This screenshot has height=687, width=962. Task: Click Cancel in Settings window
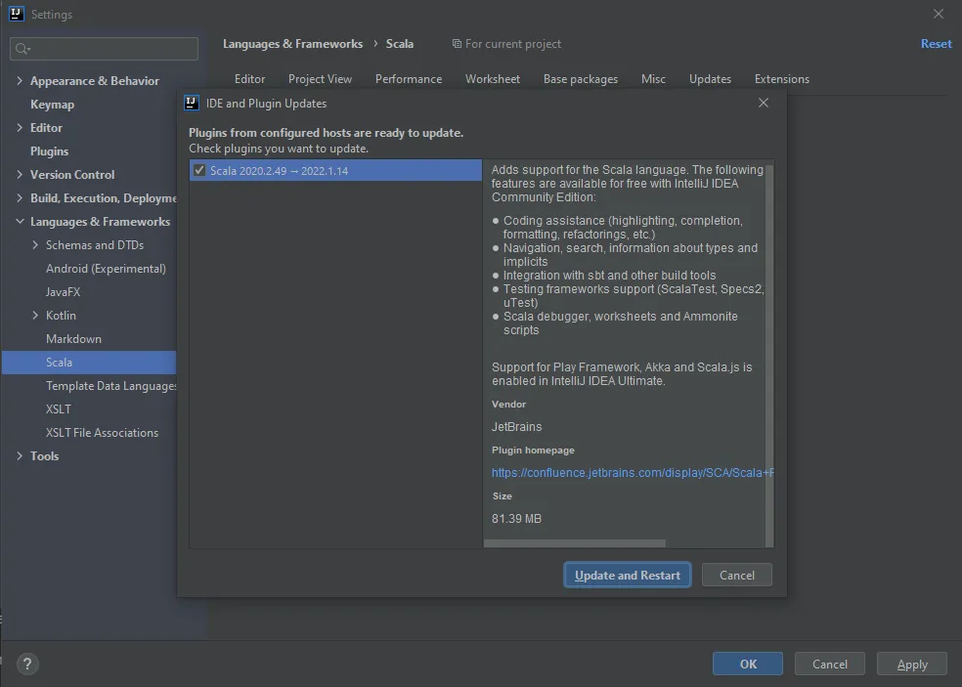pyautogui.click(x=829, y=664)
